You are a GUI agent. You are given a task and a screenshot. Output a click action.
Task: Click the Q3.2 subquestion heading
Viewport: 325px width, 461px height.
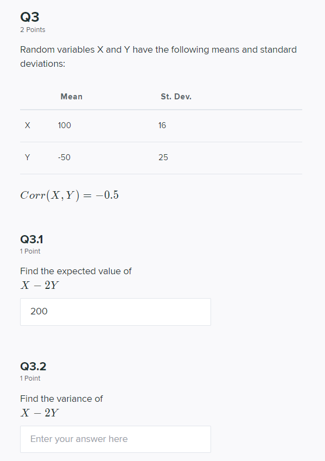coord(33,367)
